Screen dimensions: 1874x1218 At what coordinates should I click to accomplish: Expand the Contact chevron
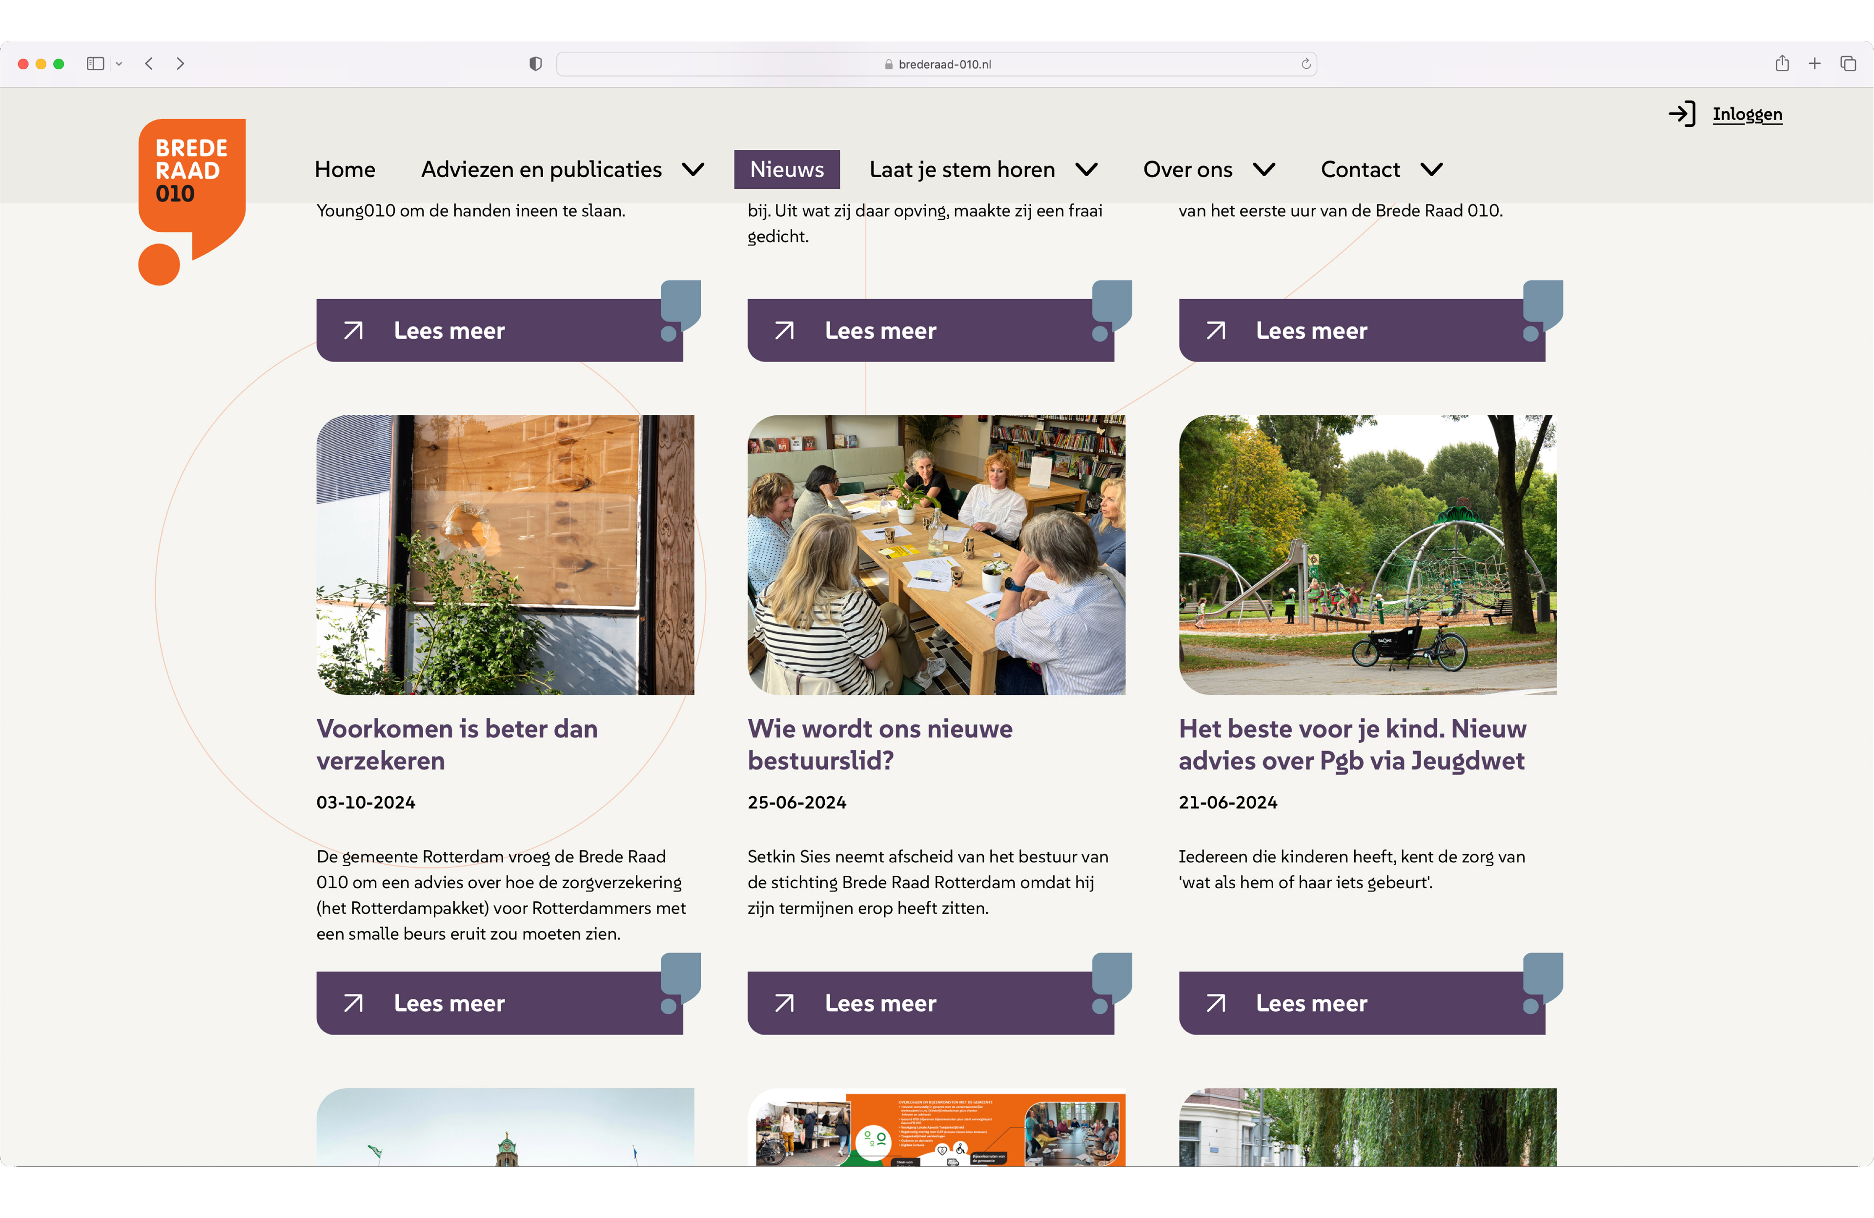point(1431,169)
